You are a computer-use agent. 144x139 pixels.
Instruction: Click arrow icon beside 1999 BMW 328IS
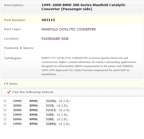[x=5, y=124]
